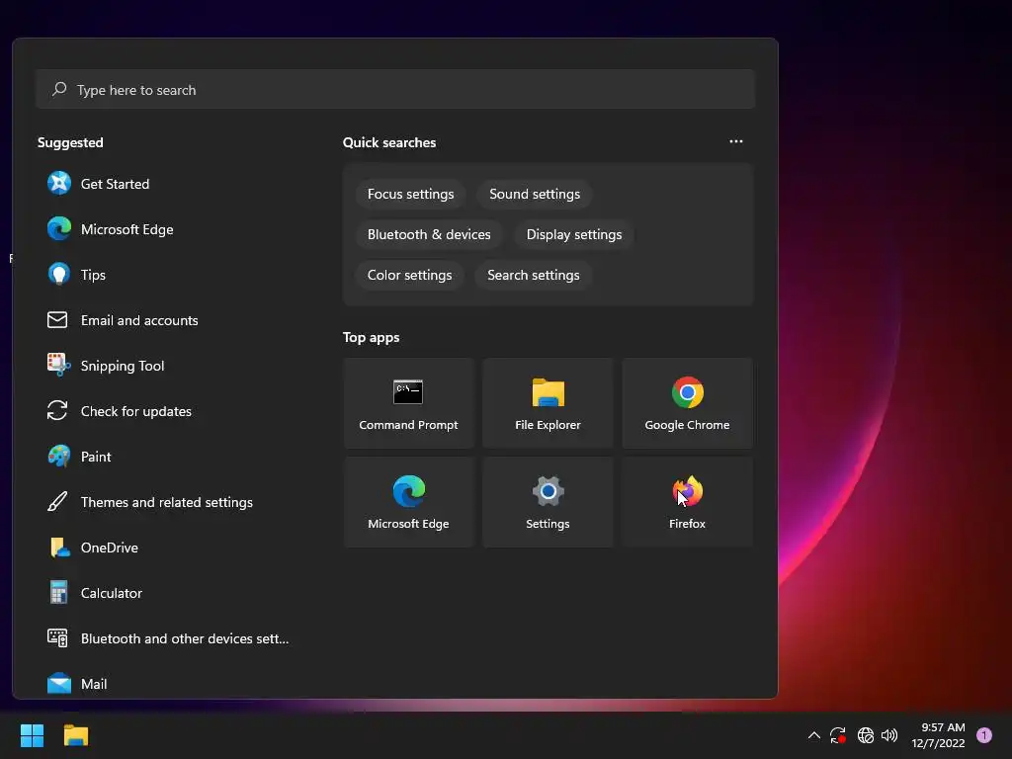The height and width of the screenshot is (759, 1012).
Task: Click the Windows Start button
Action: coord(33,735)
